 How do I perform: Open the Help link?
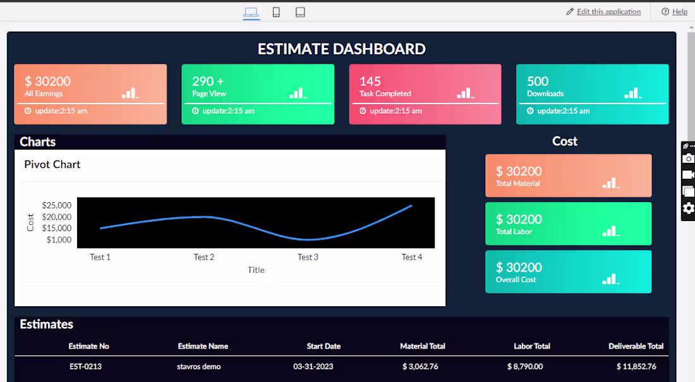pyautogui.click(x=680, y=11)
